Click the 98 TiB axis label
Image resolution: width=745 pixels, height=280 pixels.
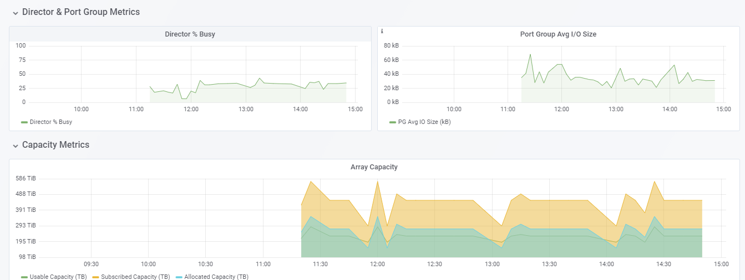(28, 257)
